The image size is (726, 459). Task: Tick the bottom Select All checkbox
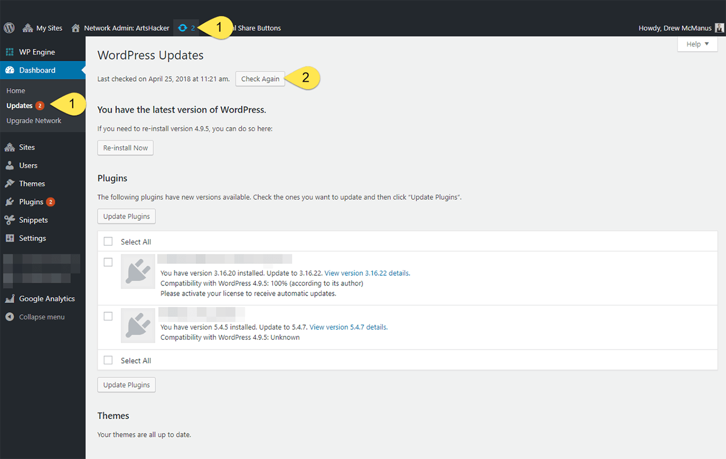click(108, 360)
